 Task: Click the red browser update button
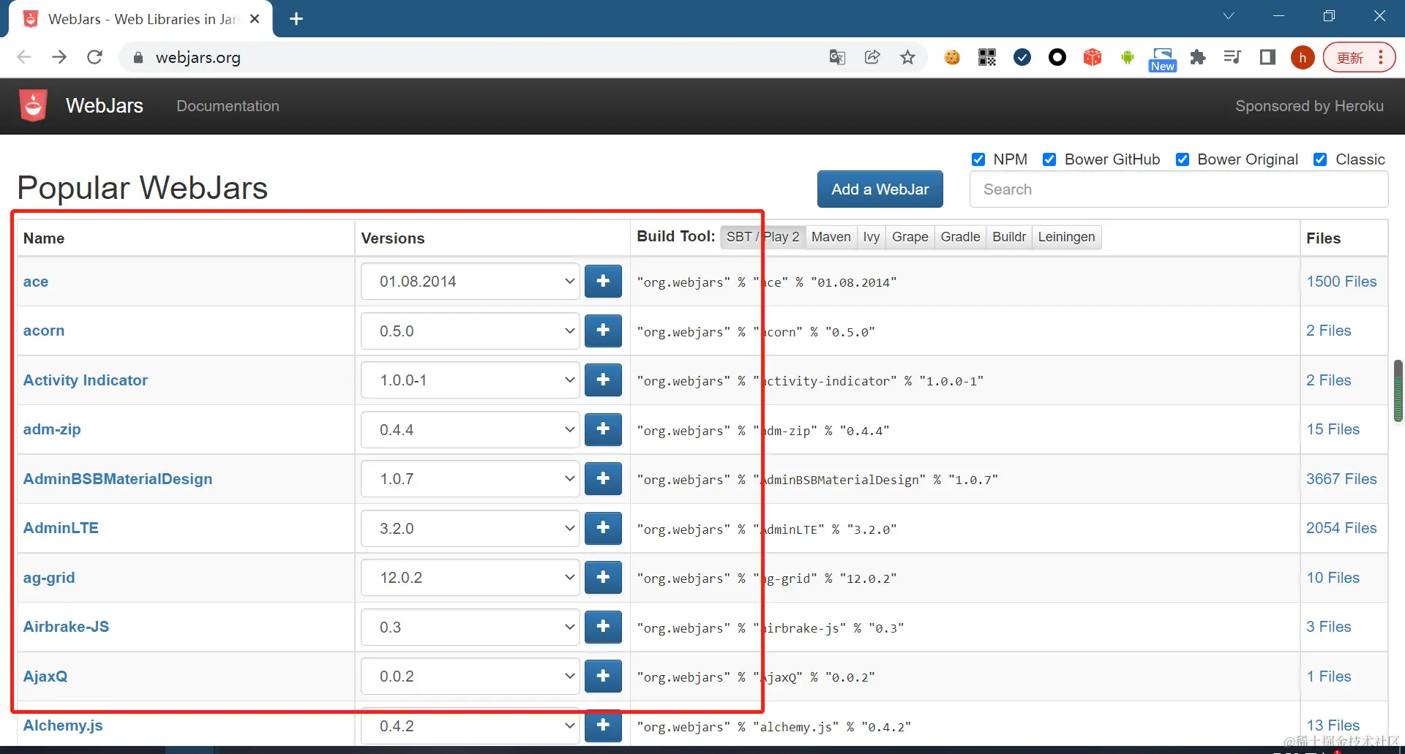pyautogui.click(x=1359, y=57)
